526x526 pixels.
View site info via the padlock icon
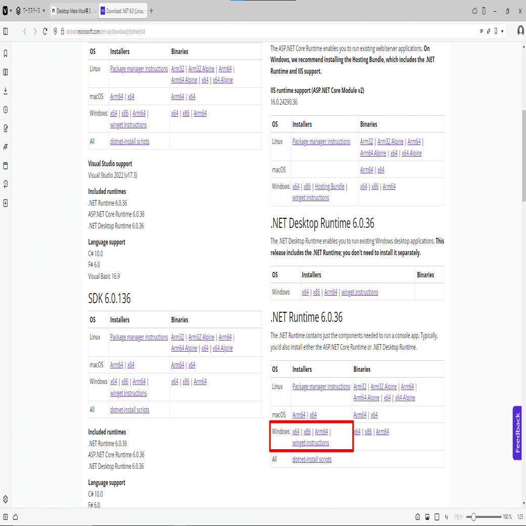(x=62, y=31)
